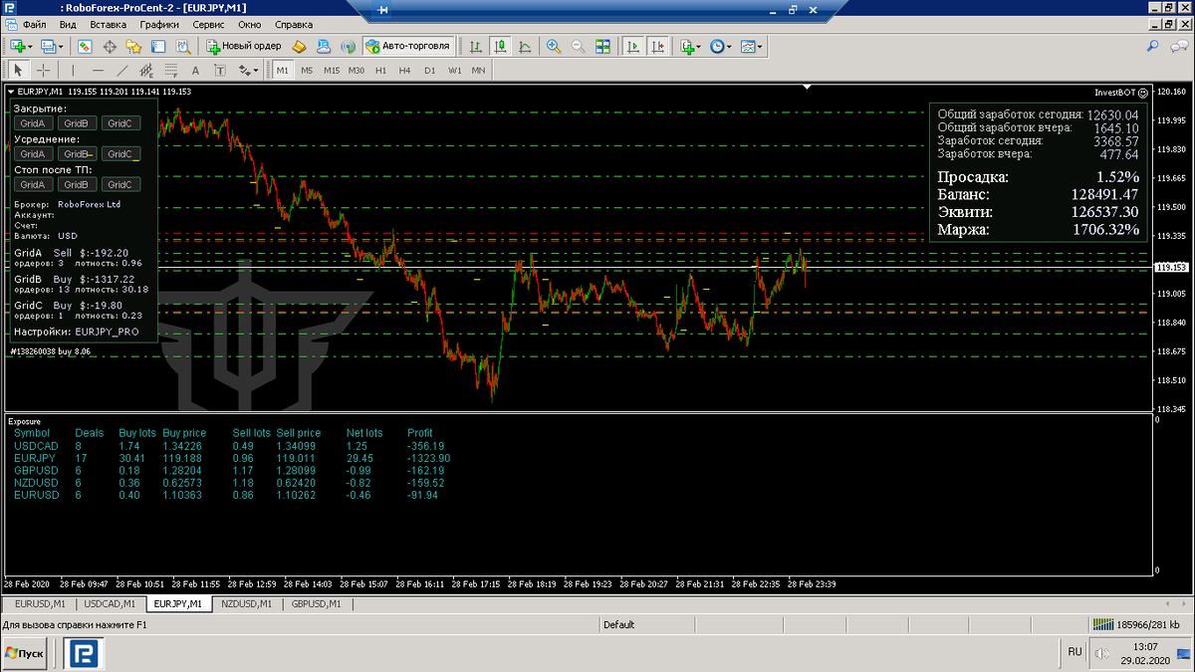Image resolution: width=1195 pixels, height=672 pixels.
Task: Show the Navigator panel folder-star icon
Action: click(x=133, y=46)
